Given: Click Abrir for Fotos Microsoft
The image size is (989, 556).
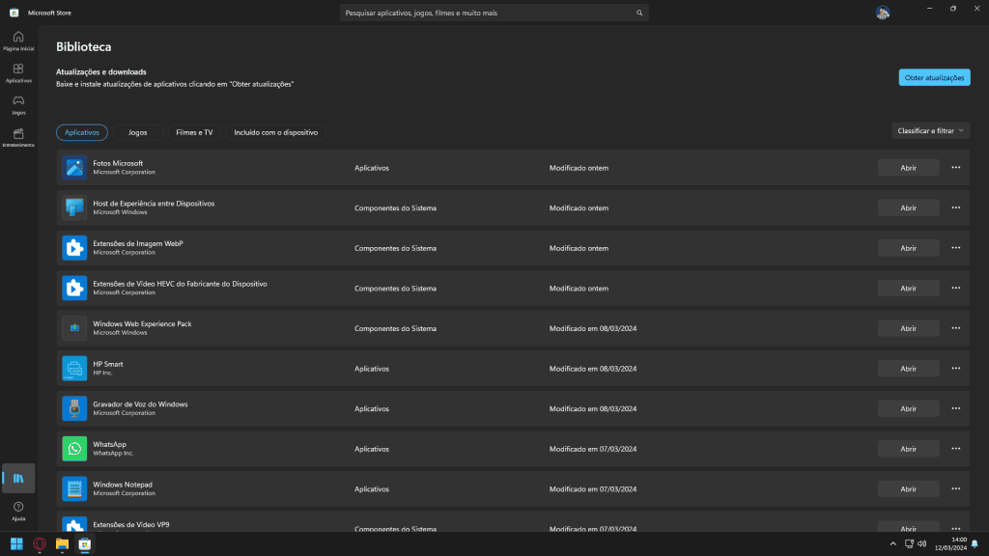Looking at the screenshot, I should (x=908, y=168).
